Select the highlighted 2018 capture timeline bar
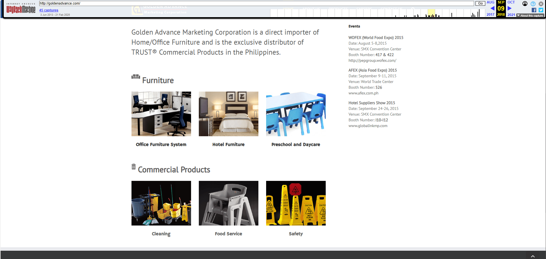Viewport: 546px width, 259px height. 431,13
